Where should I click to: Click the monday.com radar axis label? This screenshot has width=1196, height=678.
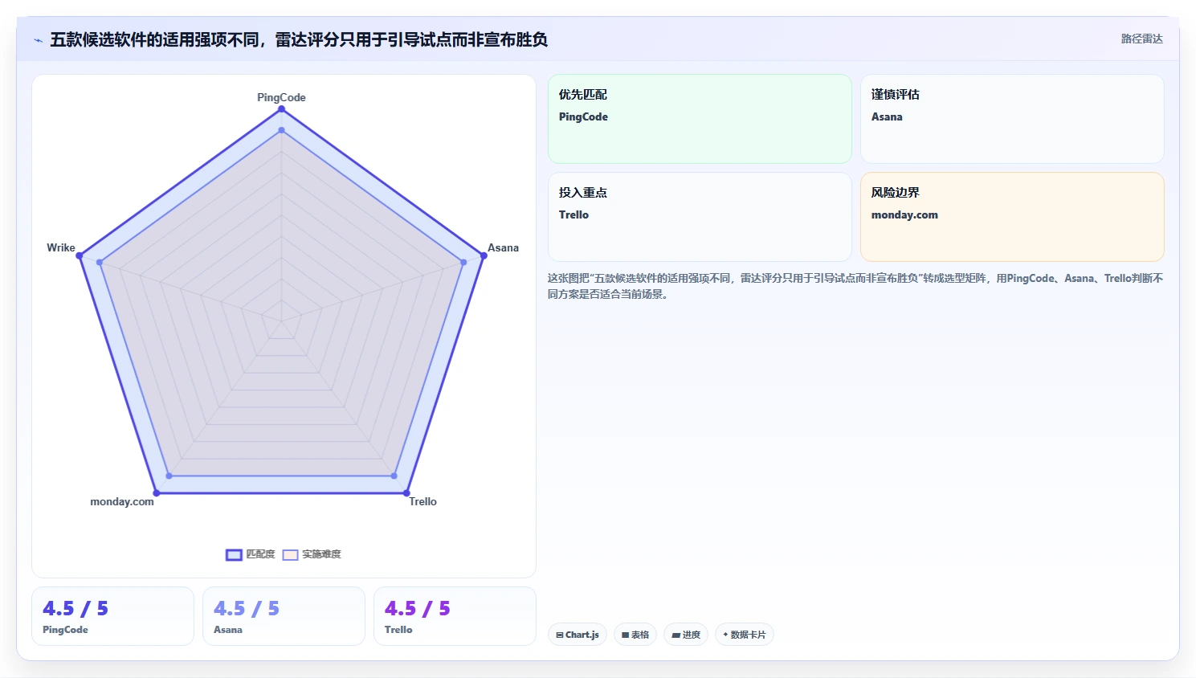122,501
